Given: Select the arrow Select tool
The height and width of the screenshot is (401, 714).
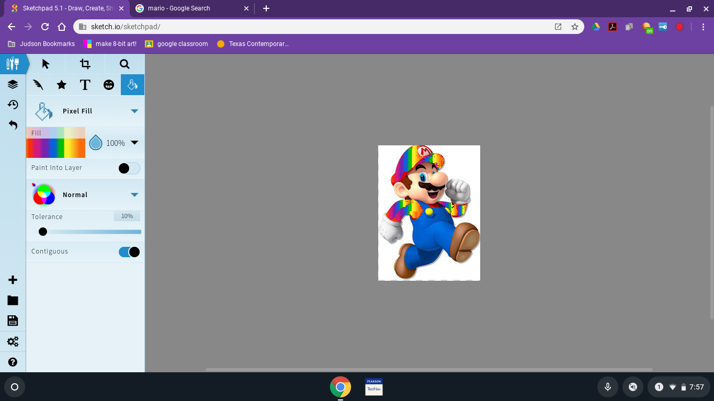Looking at the screenshot, I should 46,64.
